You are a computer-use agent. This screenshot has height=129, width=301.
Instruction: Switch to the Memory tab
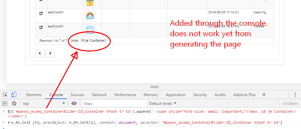(x=151, y=95)
